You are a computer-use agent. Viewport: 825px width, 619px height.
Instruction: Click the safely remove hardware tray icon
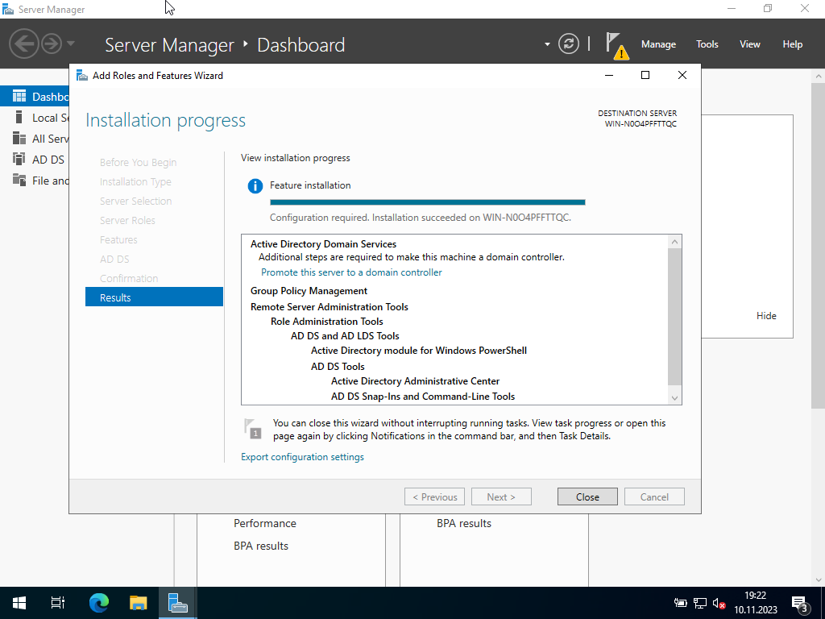click(680, 603)
